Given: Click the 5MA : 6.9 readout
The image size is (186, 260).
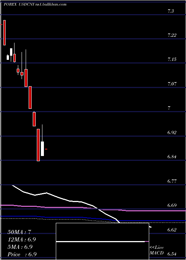Looking at the screenshot, I should (x=20, y=247).
